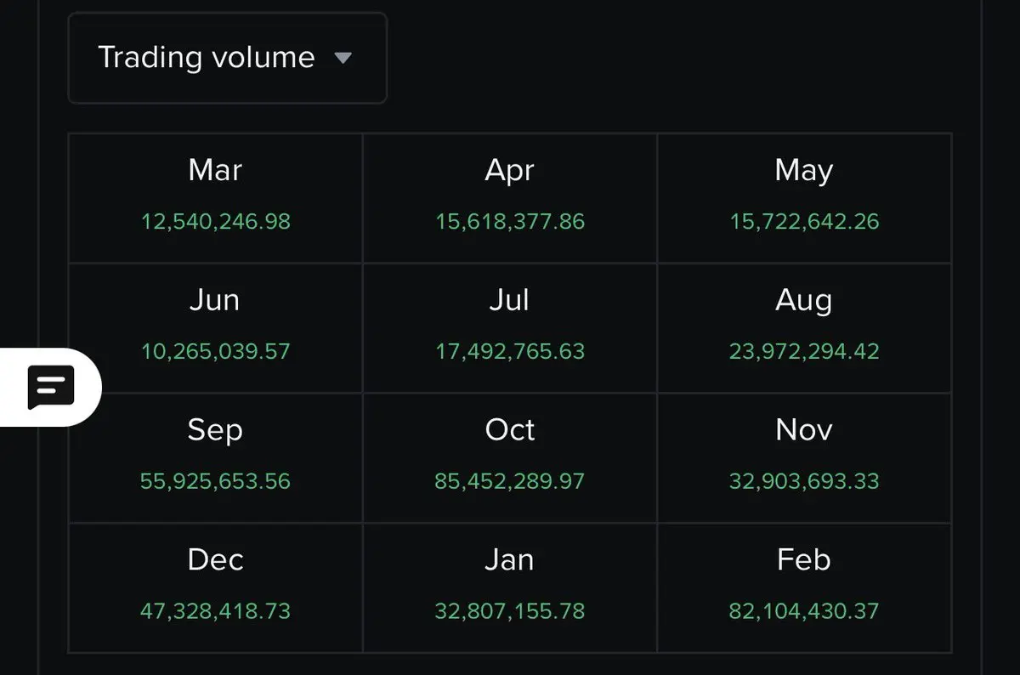Click the 82,104,430.37 February value
1020x675 pixels.
point(804,611)
